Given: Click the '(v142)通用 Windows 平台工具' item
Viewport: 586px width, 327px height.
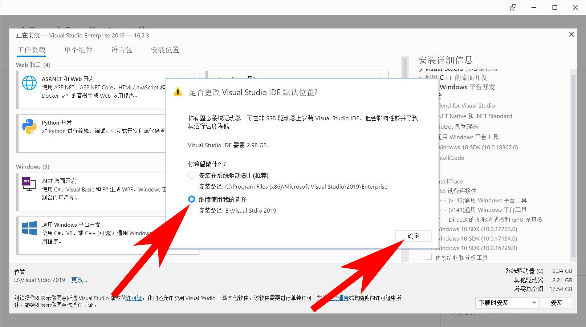Looking at the screenshot, I should (x=483, y=200).
